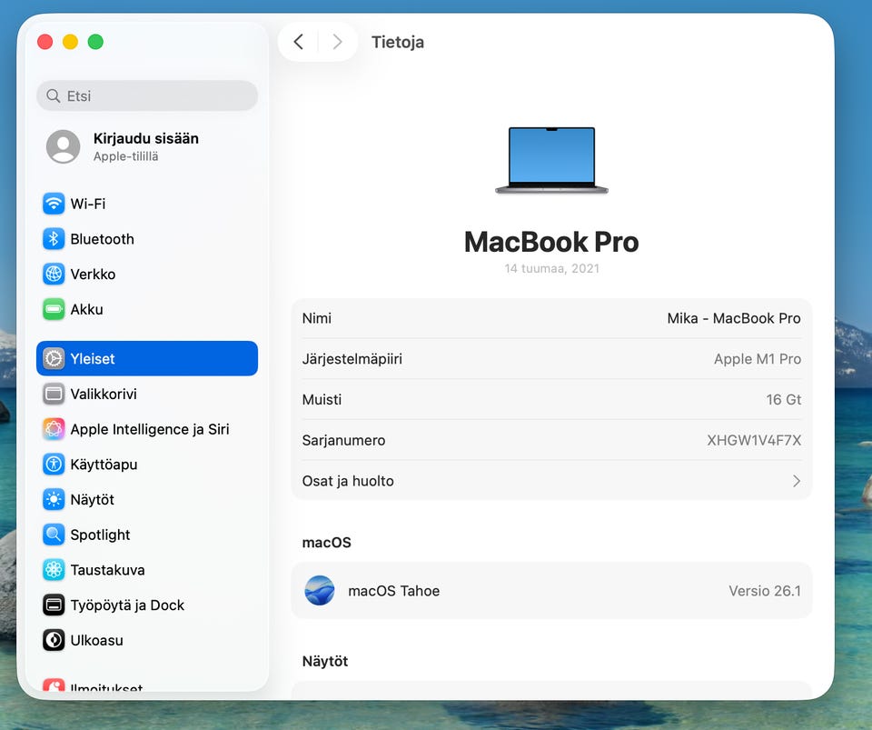Click the macOS Tahoe label

[x=393, y=591]
